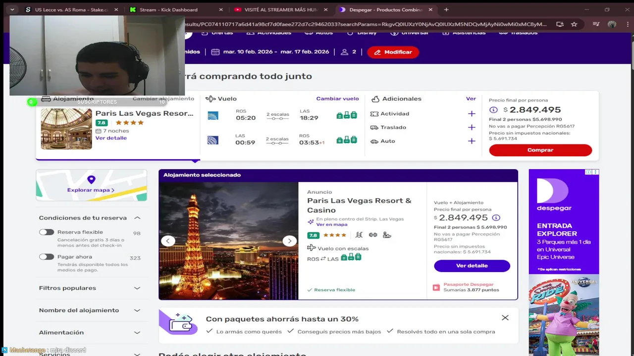The image size is (634, 356).
Task: Click the 7.8 rating badge in summary card
Action: [102, 123]
